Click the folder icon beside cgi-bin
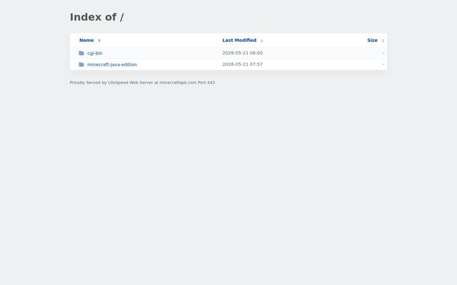 click(x=81, y=53)
